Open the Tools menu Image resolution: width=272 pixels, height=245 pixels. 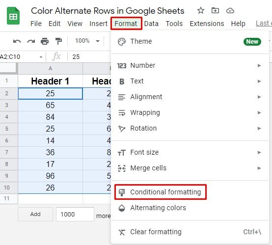[x=174, y=24]
